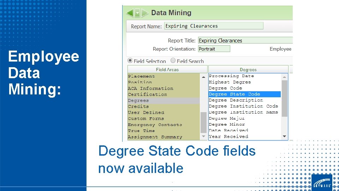
Task: Click Field Areas scrollbar up arrow
Action: pyautogui.click(x=203, y=77)
